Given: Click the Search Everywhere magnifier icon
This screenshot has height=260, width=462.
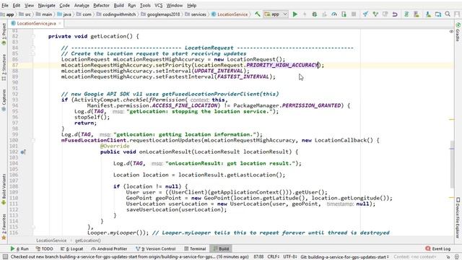Looking at the screenshot, I should coord(448,14).
